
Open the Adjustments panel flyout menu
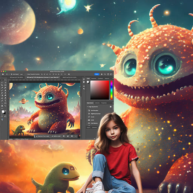[x=113, y=103]
